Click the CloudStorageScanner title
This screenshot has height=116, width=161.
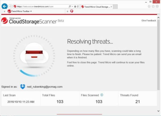[x=33, y=22]
